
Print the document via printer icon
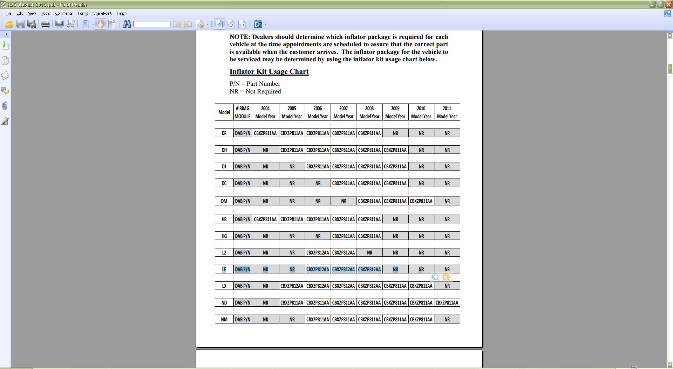click(x=45, y=24)
